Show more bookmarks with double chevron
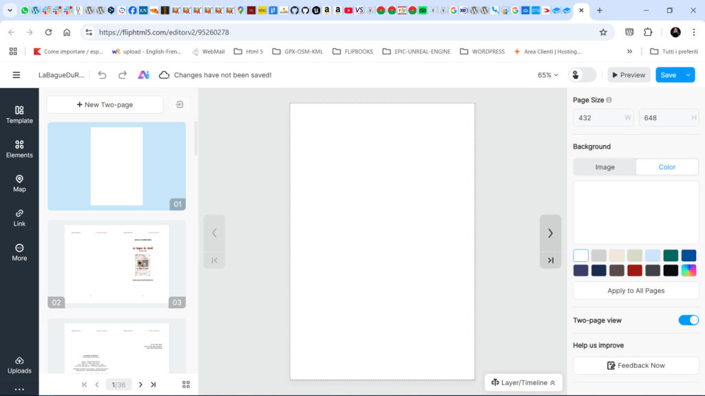The height and width of the screenshot is (396, 705). click(630, 52)
